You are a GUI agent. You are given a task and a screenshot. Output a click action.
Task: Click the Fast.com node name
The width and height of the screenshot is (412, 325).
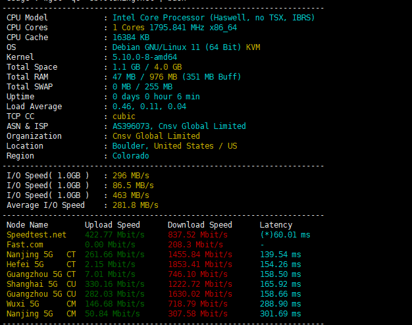(x=25, y=245)
